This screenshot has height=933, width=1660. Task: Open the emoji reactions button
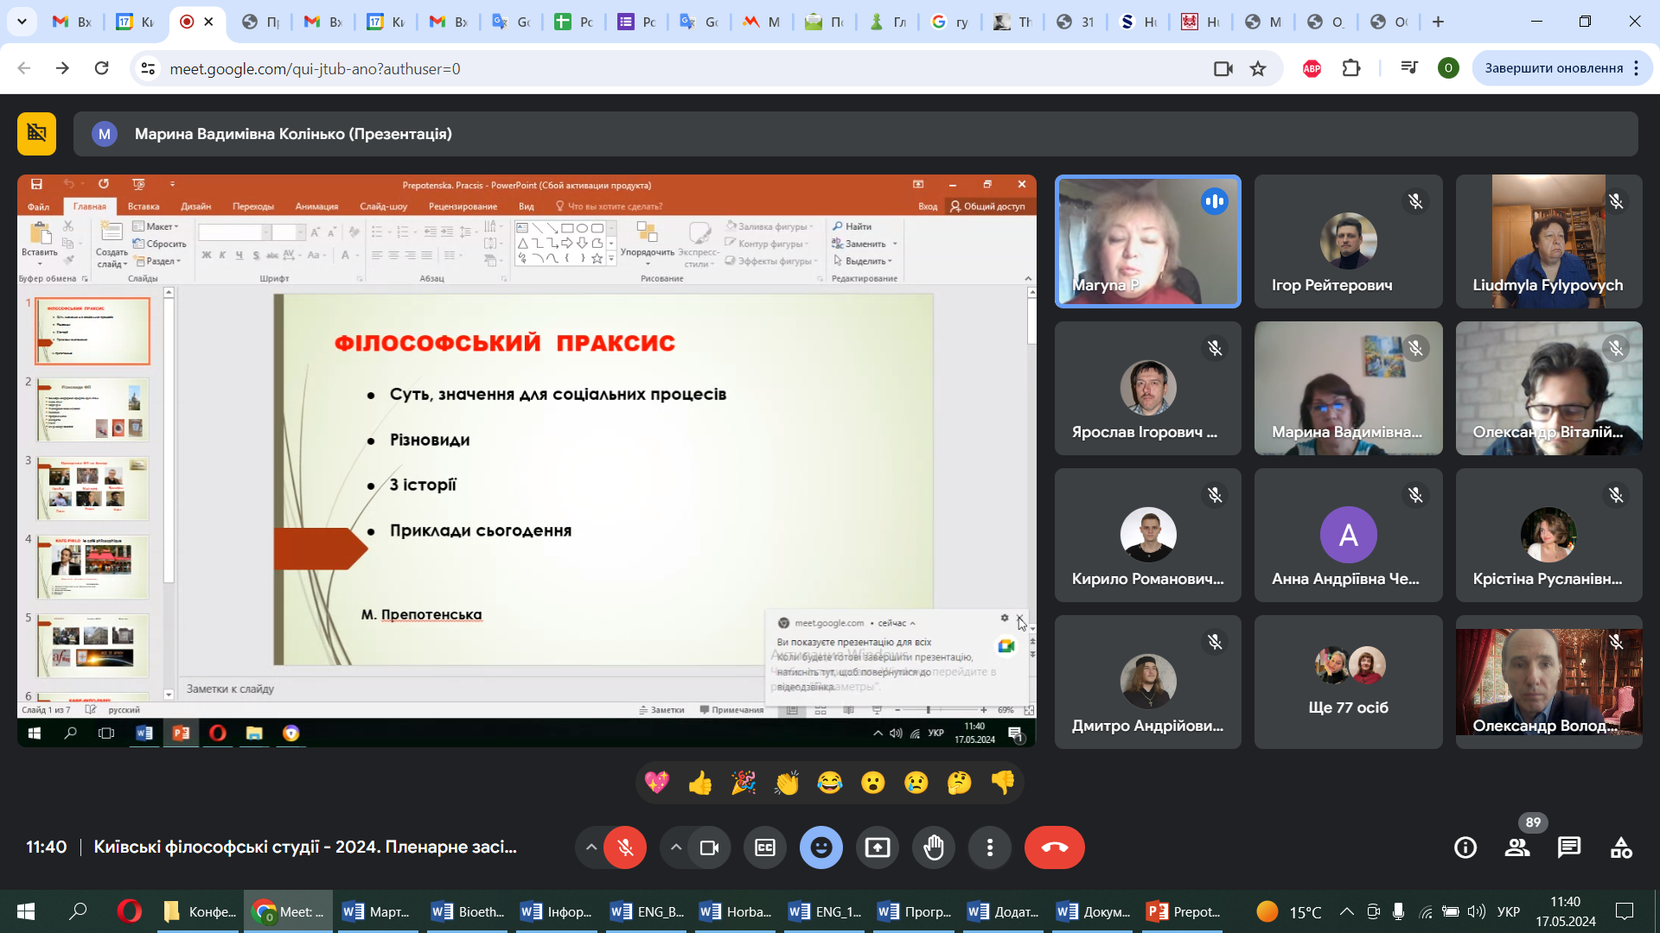pos(820,847)
